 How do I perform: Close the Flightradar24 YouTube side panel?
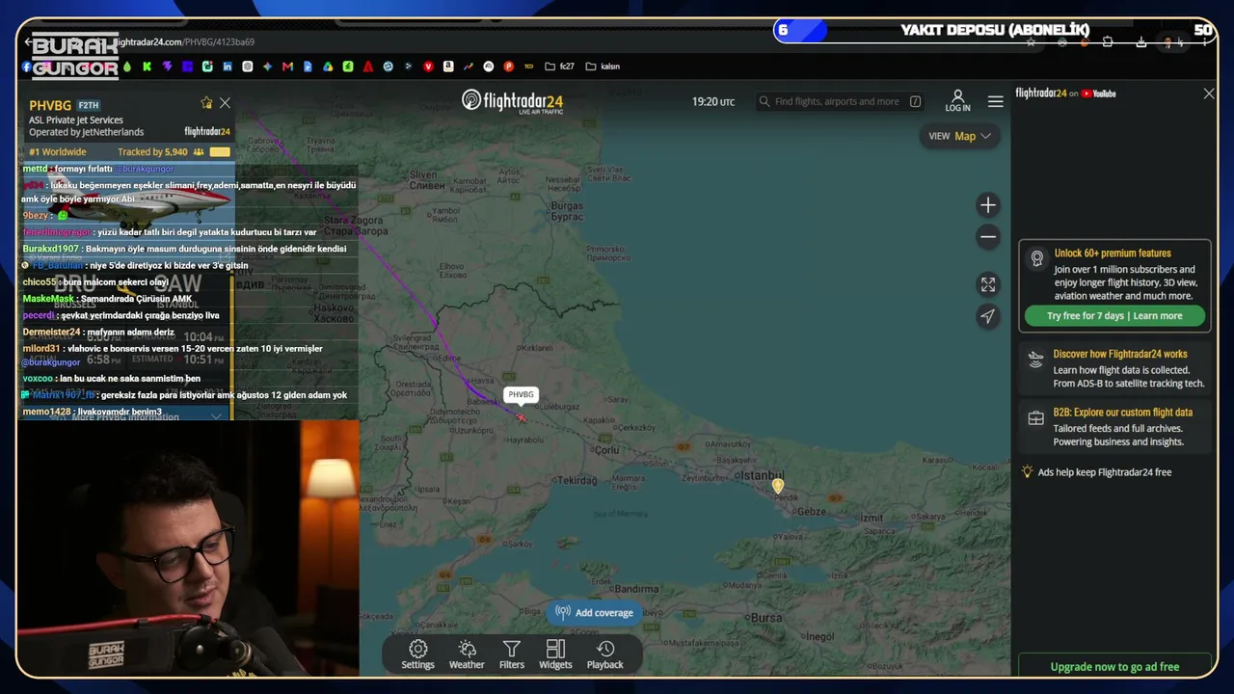1209,93
